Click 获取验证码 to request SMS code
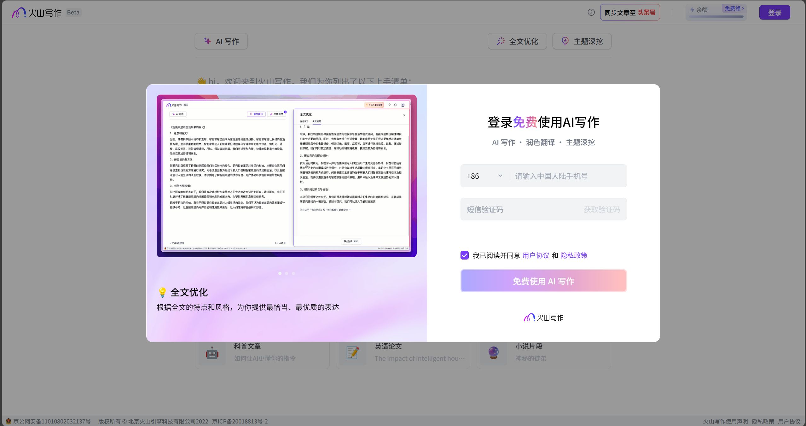The height and width of the screenshot is (426, 806). pyautogui.click(x=601, y=210)
